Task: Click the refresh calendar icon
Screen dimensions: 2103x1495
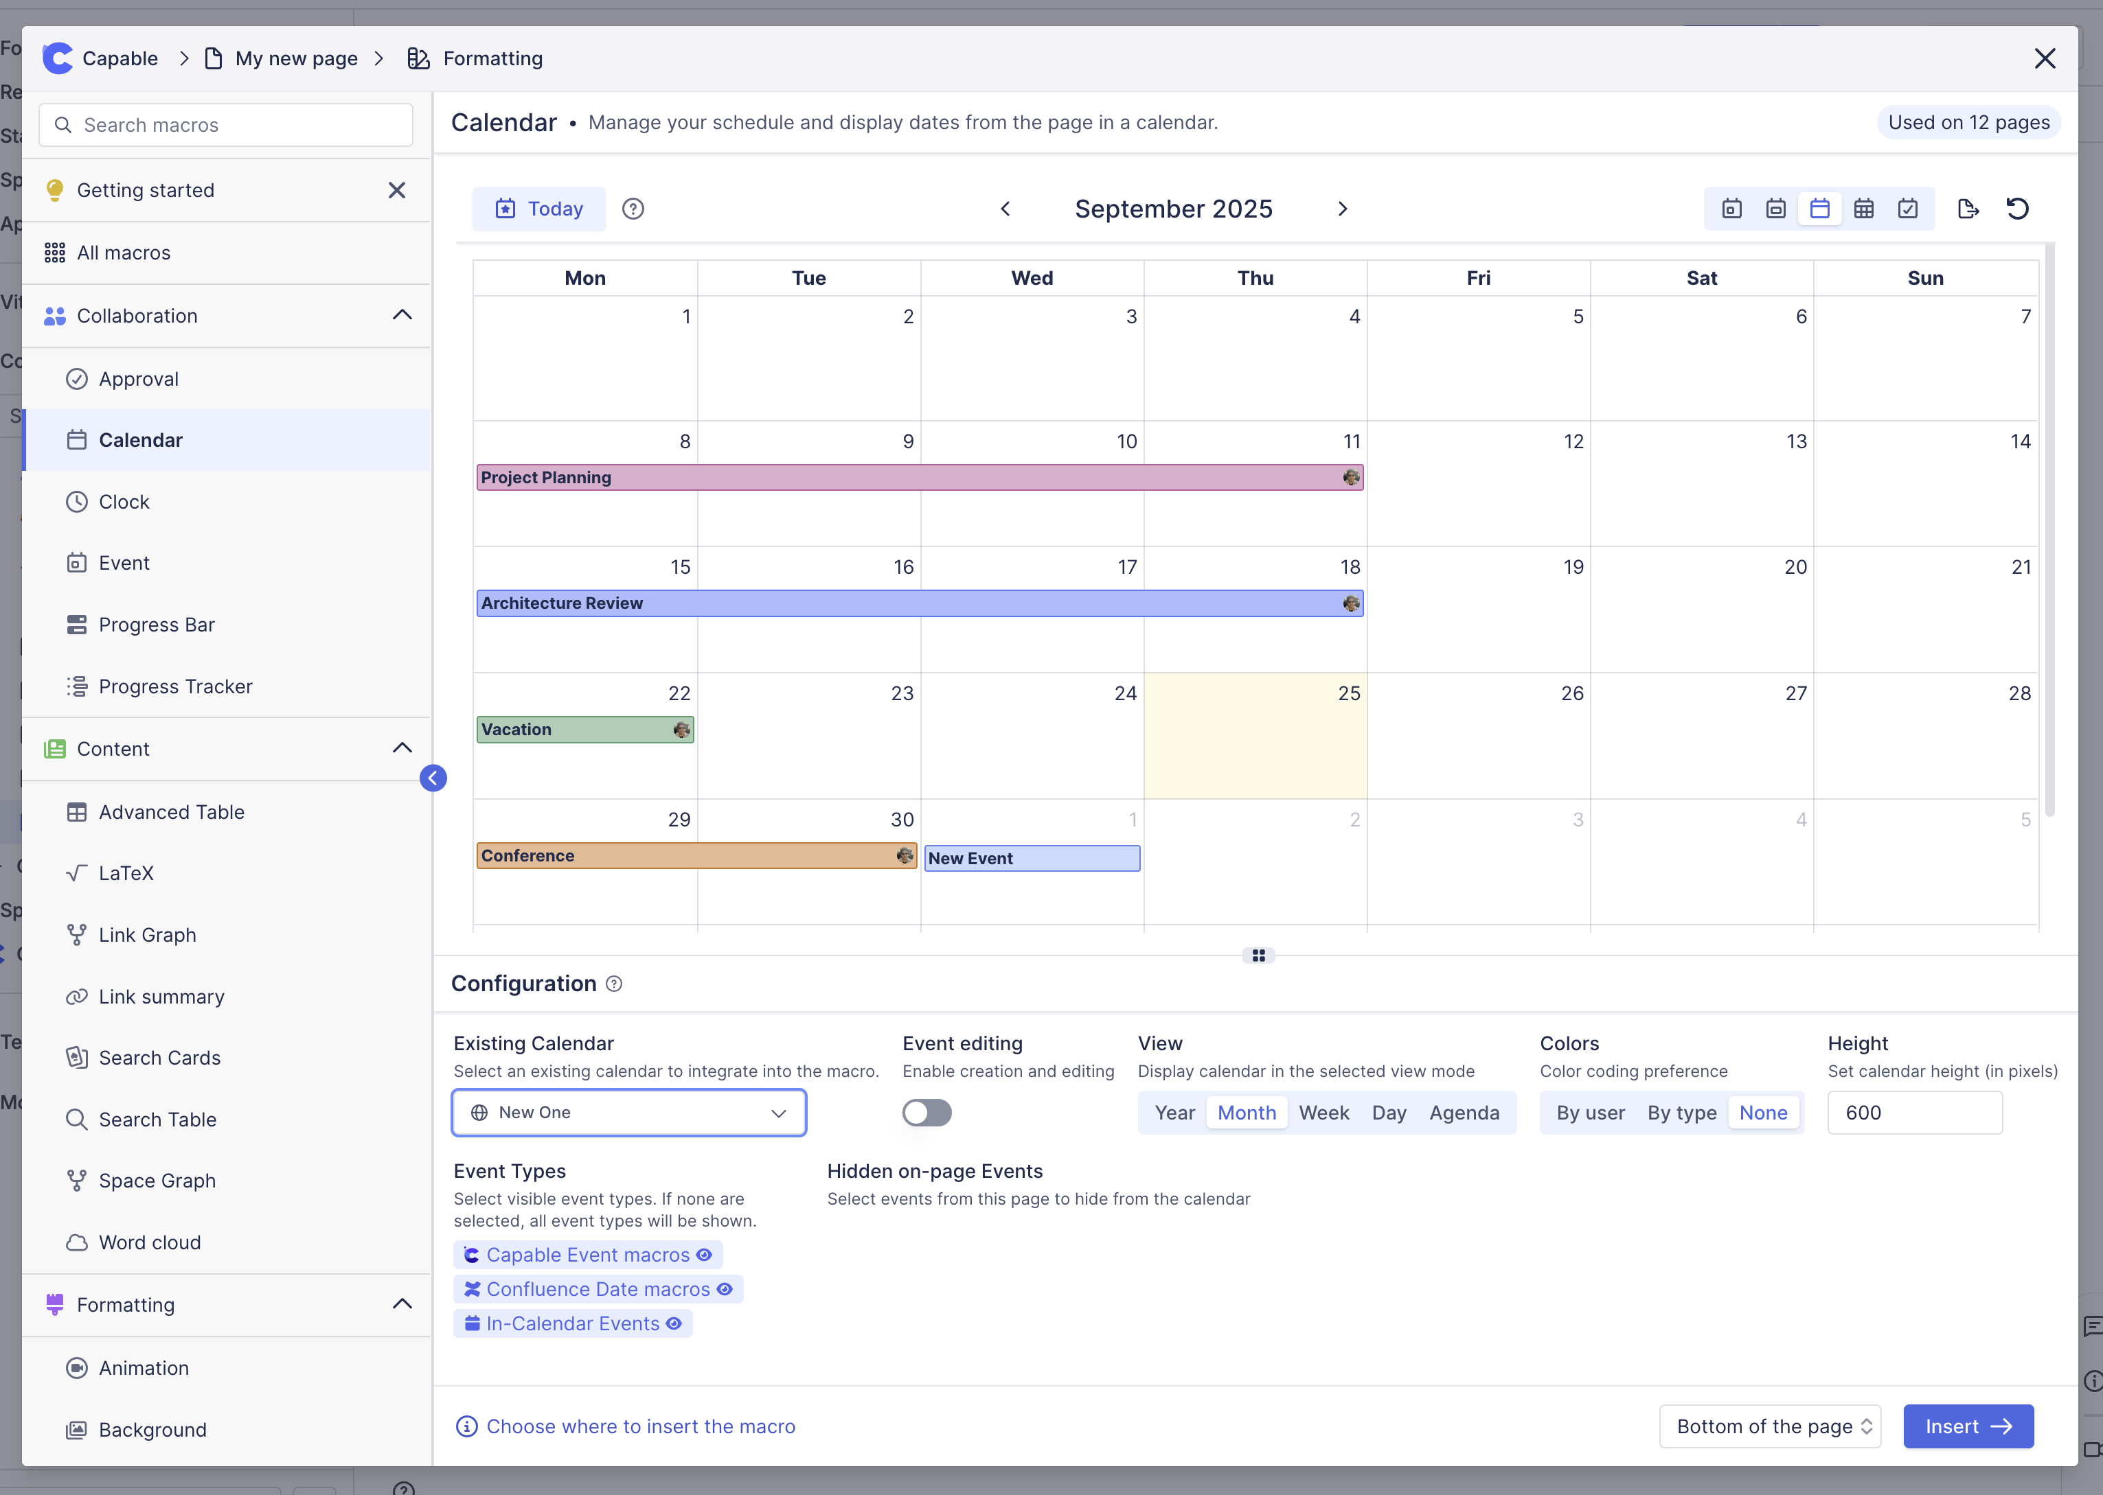Action: point(2017,209)
